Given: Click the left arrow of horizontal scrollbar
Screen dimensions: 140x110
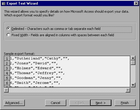Looking at the screenshot, I should point(6,90).
